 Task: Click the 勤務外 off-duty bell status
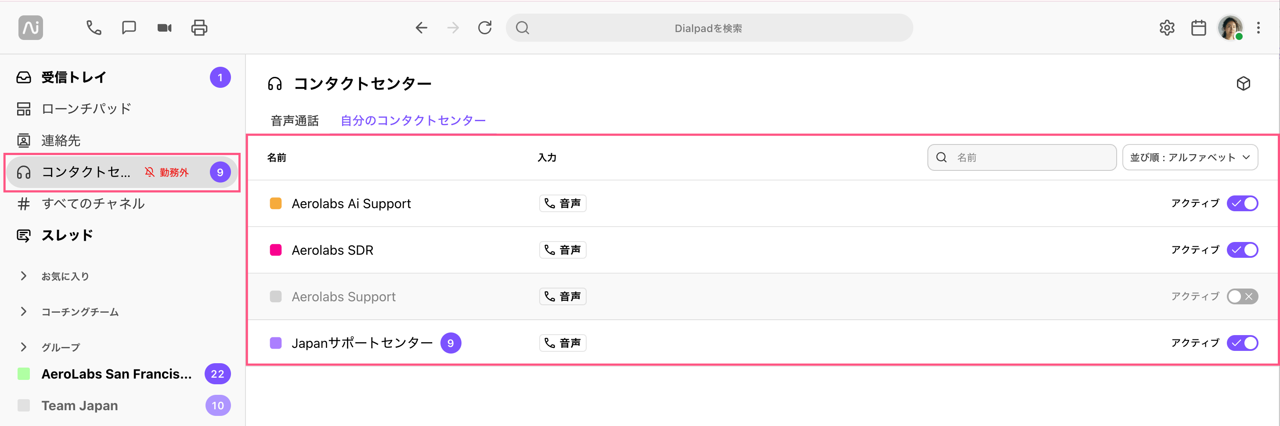pyautogui.click(x=167, y=173)
